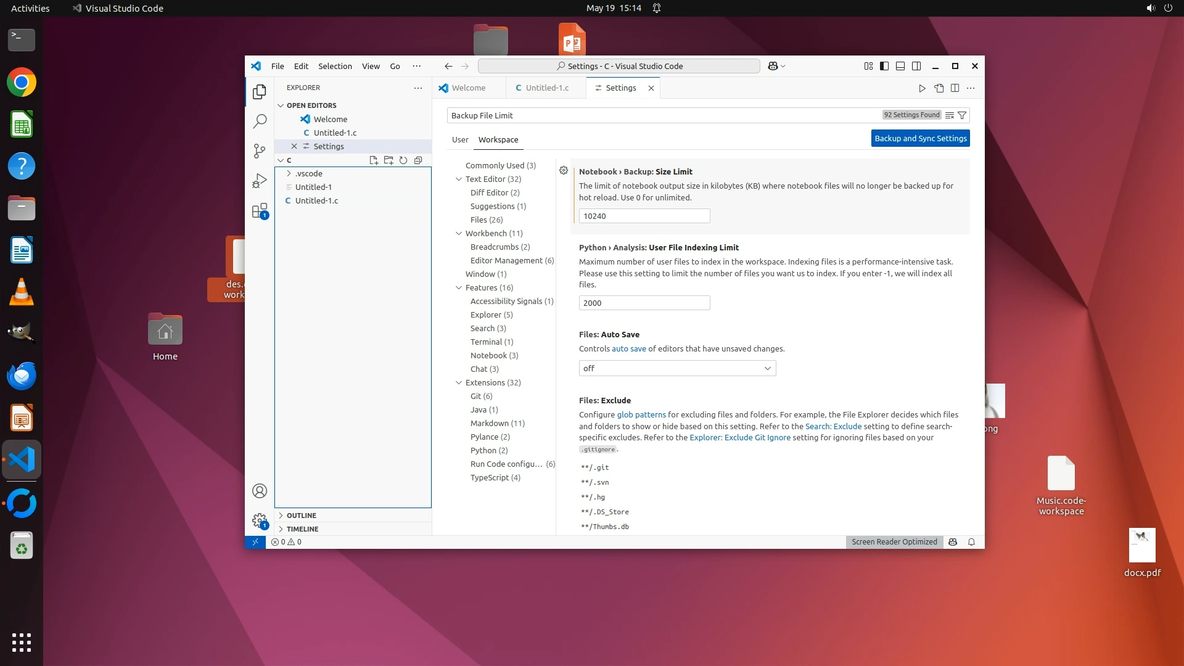Viewport: 1184px width, 666px height.
Task: Toggle the bottom panel layout button
Action: (x=900, y=66)
